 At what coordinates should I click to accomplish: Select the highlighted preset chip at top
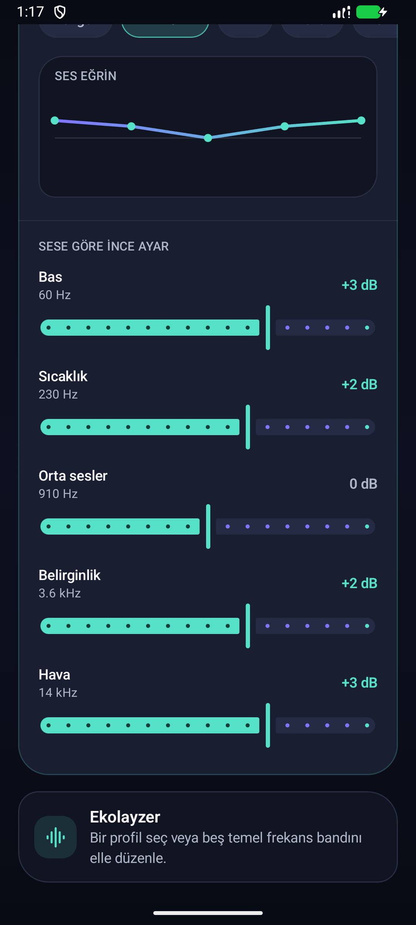click(x=165, y=30)
